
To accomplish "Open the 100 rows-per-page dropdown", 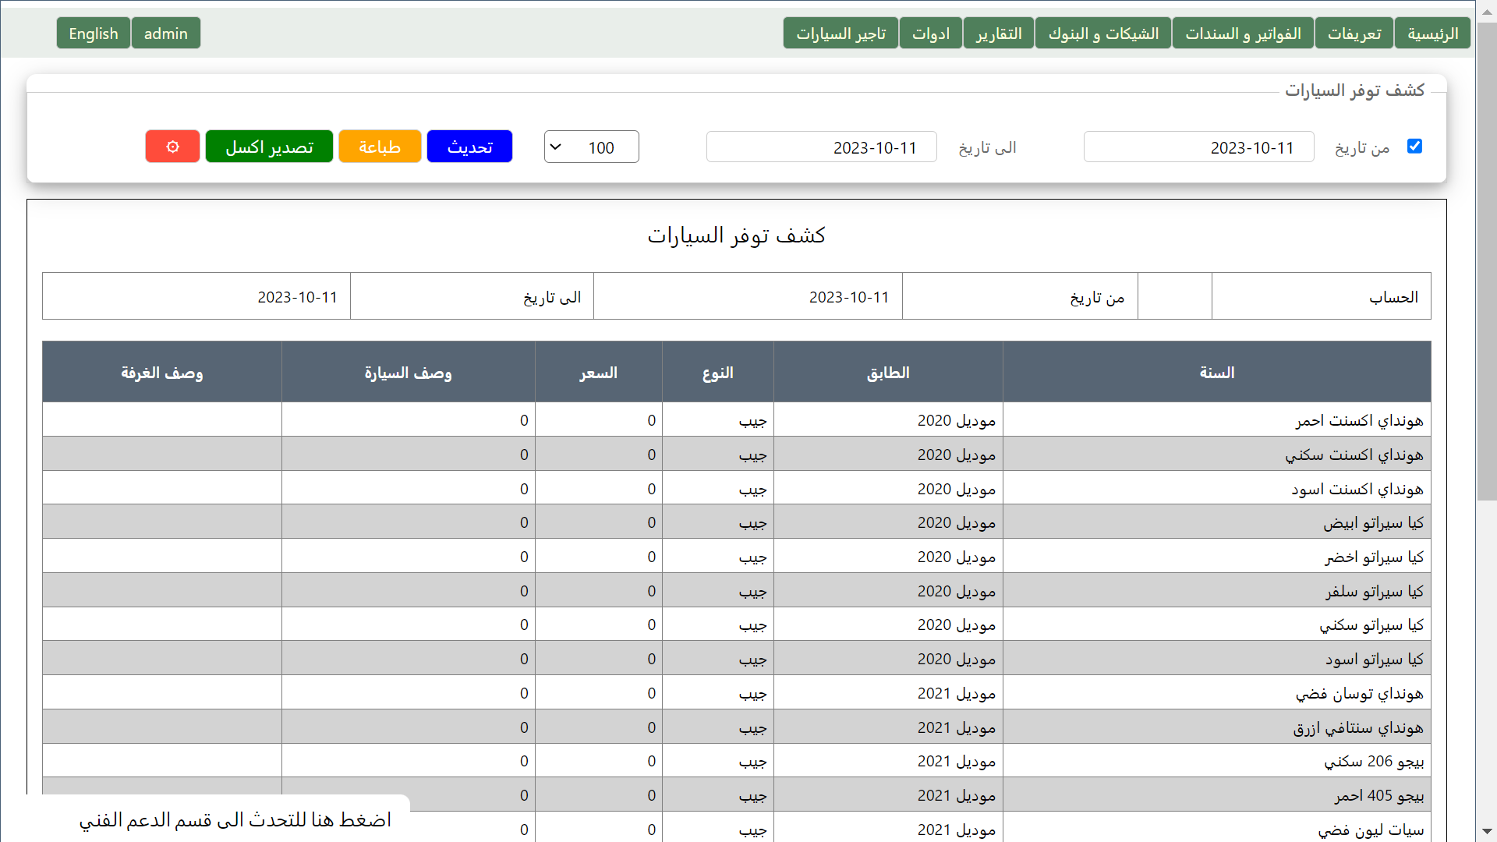I will click(x=591, y=147).
